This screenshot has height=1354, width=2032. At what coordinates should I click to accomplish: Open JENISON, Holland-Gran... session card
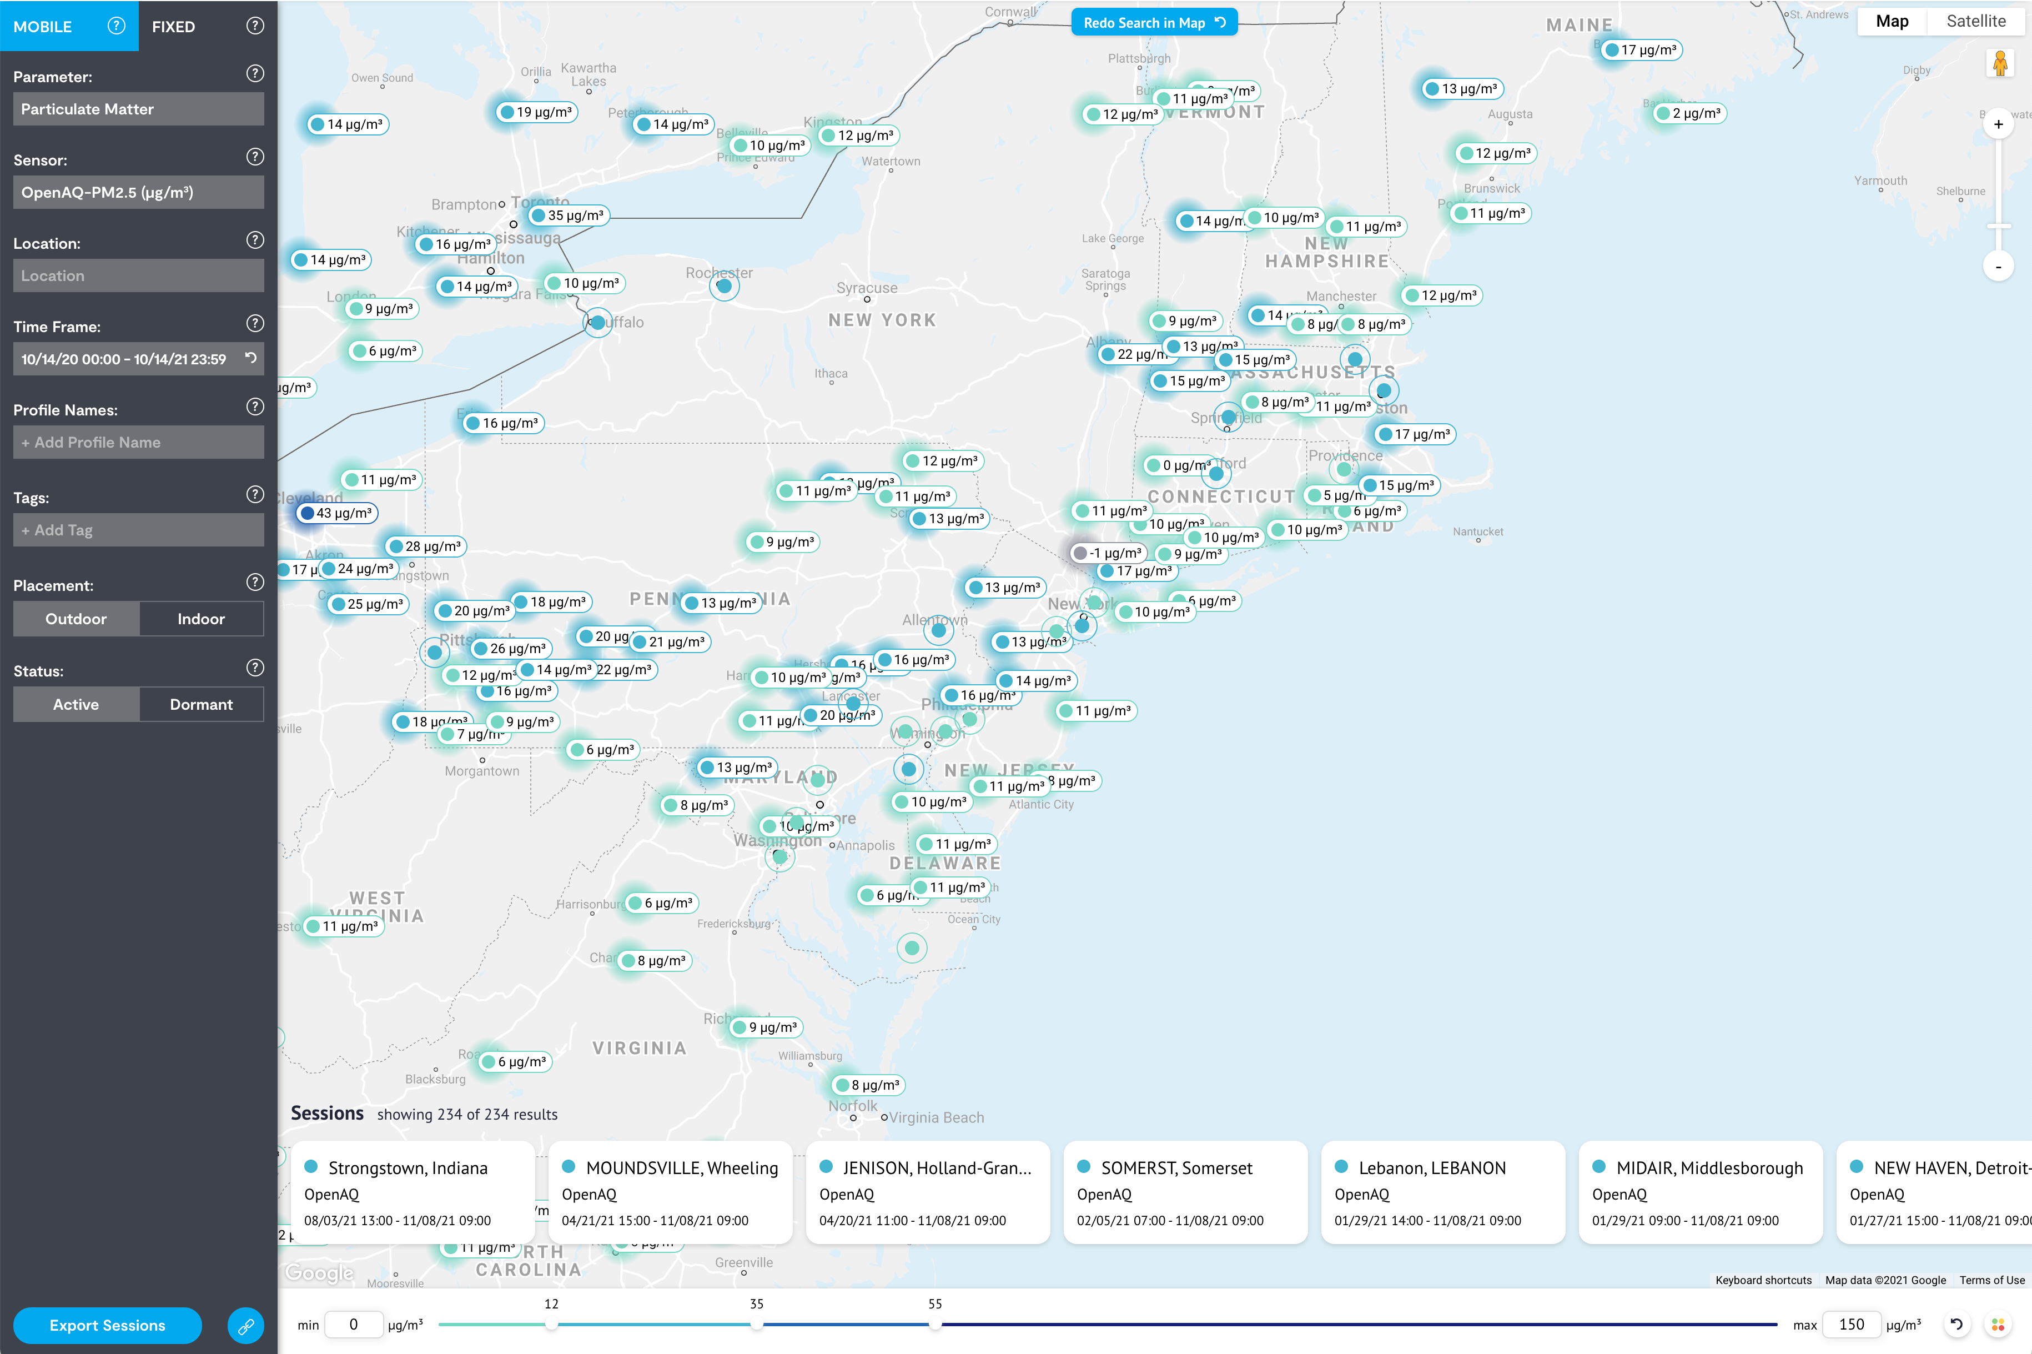click(x=928, y=1192)
